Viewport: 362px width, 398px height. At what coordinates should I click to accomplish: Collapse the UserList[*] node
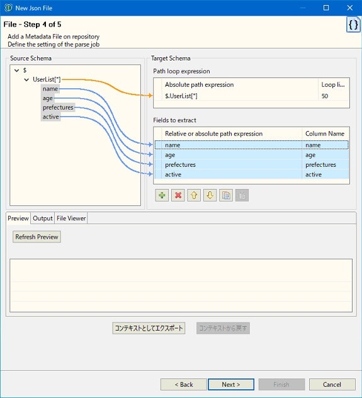coord(26,80)
